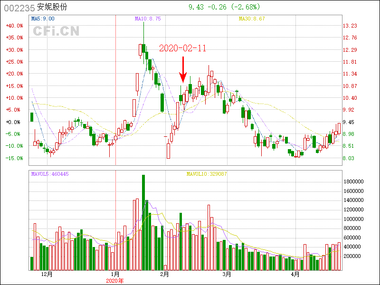Click the 2020年 year label
Image resolution: width=380 pixels, height=285 pixels.
click(x=114, y=281)
